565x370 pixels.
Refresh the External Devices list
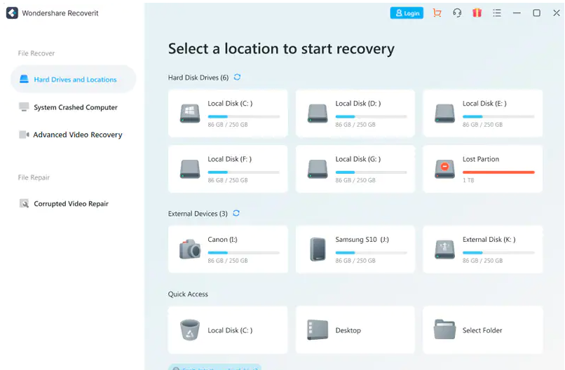tap(236, 213)
